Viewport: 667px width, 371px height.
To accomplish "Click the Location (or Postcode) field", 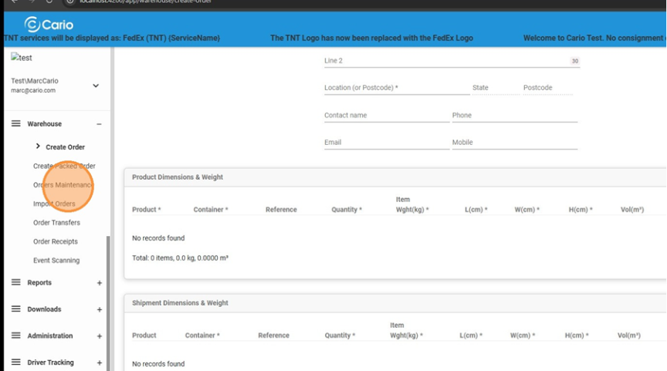I will pyautogui.click(x=395, y=88).
